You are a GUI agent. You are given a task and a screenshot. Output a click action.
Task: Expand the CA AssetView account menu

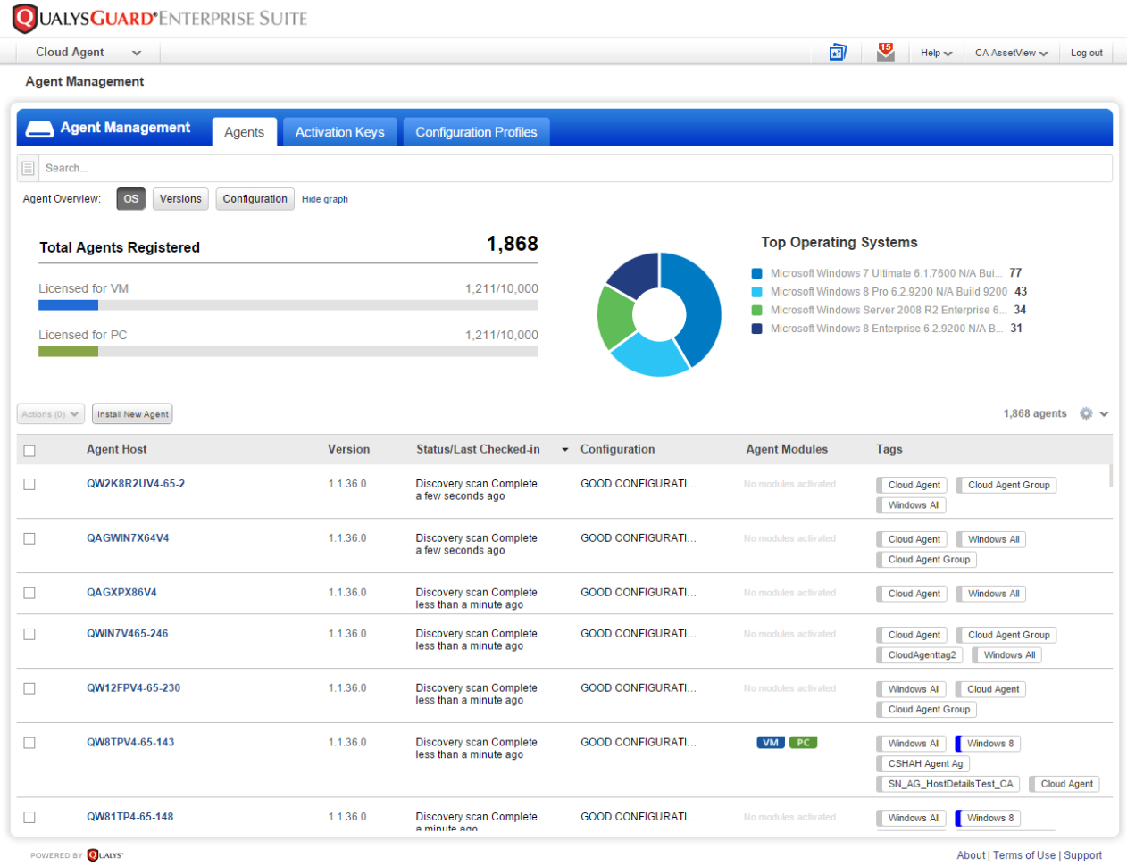click(1010, 52)
